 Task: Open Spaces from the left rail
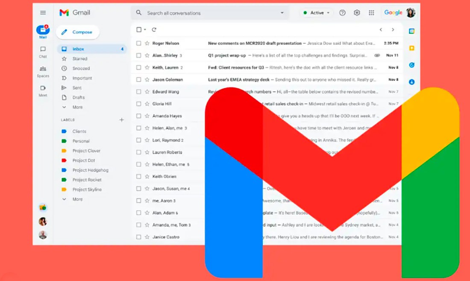click(43, 71)
